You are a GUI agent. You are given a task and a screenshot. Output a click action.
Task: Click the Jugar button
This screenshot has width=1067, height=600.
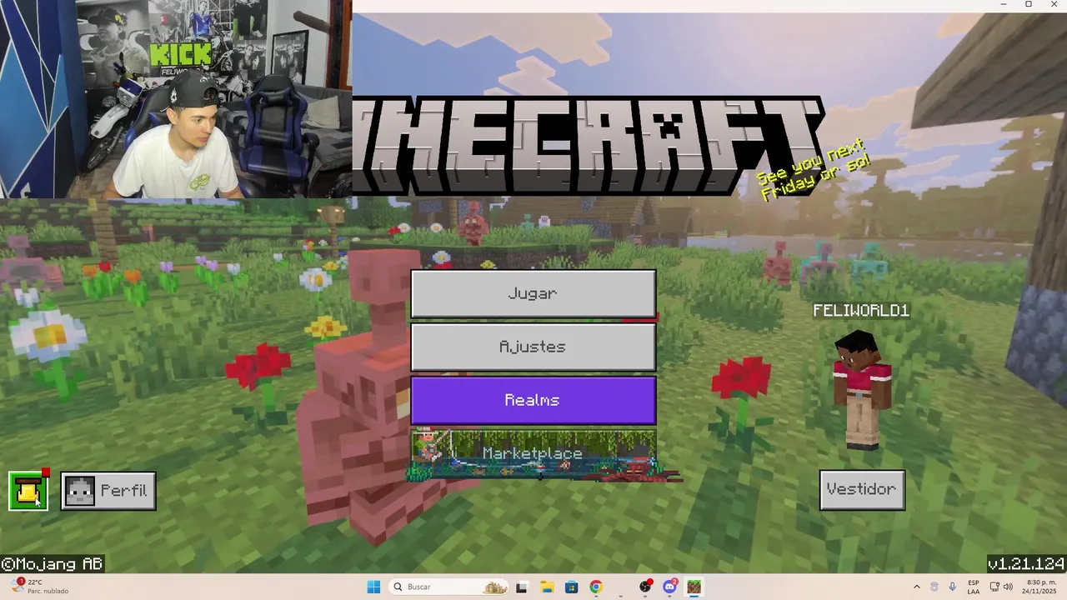pos(533,293)
